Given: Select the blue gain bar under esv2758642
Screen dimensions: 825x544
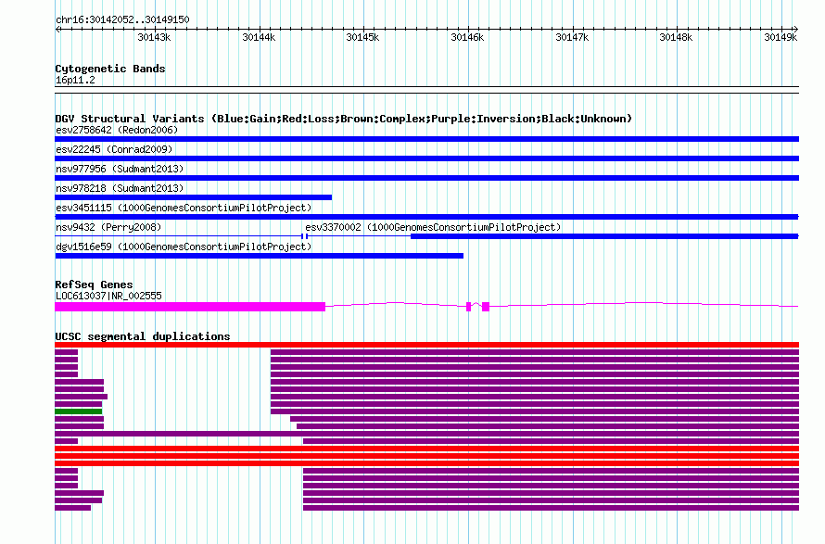Looking at the screenshot, I should point(426,139).
